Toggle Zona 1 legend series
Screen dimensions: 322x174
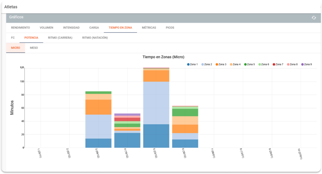[x=192, y=65]
